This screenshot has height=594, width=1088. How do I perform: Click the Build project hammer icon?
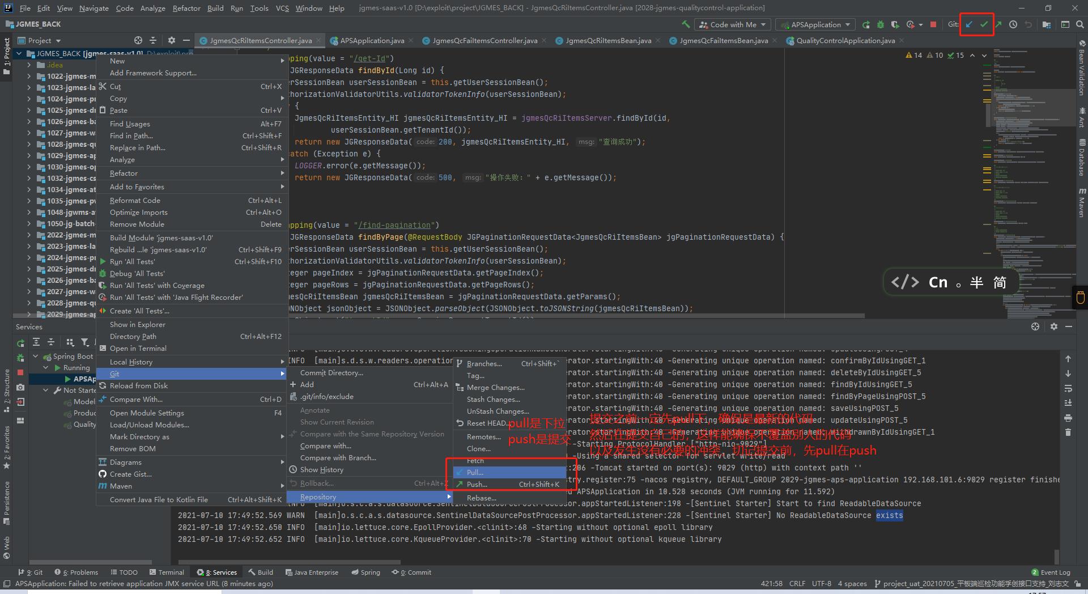pyautogui.click(x=686, y=24)
